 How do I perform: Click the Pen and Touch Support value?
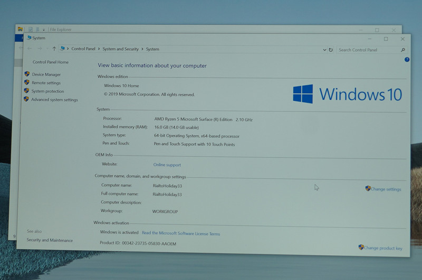coord(194,144)
